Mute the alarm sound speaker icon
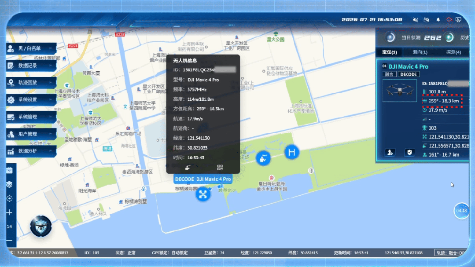475x267 pixels. [415, 20]
